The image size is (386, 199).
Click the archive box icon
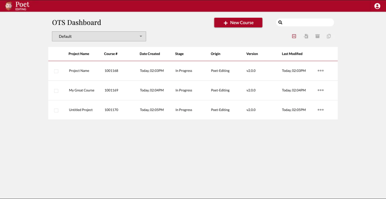[x=318, y=36]
